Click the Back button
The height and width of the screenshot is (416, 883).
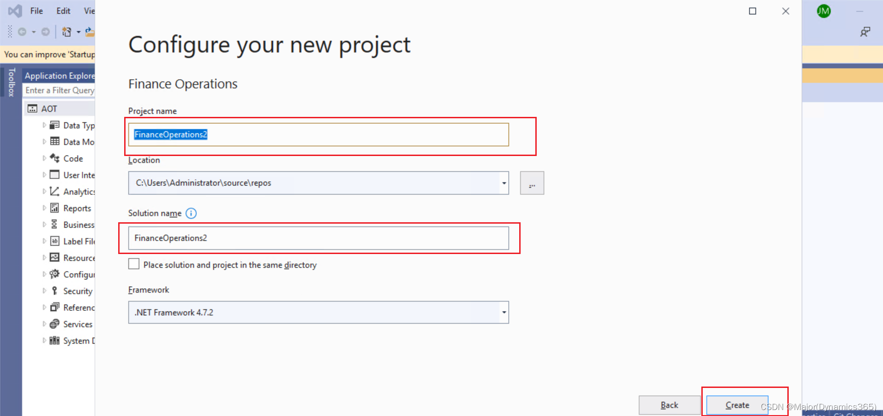point(669,405)
